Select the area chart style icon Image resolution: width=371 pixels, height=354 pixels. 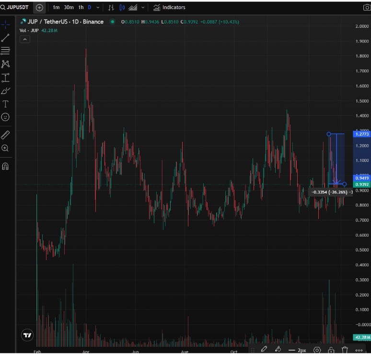click(133, 8)
